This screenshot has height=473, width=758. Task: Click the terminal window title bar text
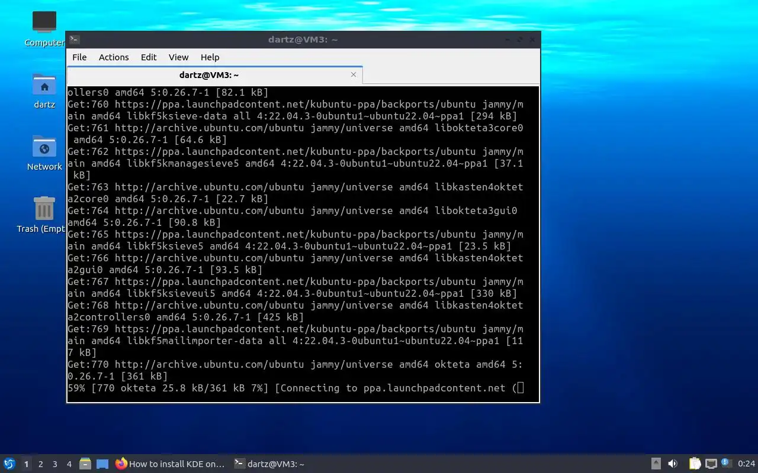click(x=303, y=40)
